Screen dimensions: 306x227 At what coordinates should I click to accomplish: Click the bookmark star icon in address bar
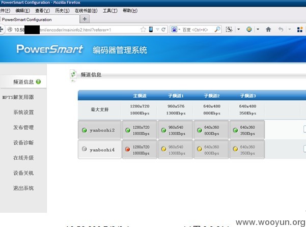point(143,30)
